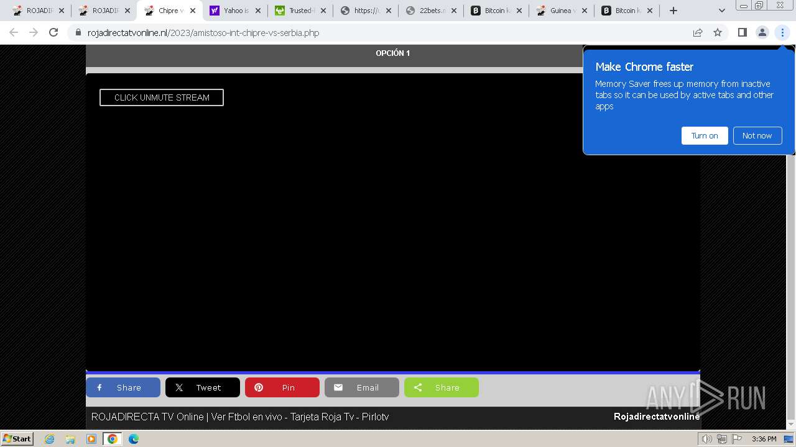This screenshot has height=447, width=796.
Task: Click the ROJADIRECTA TV Online footer text
Action: [x=240, y=417]
